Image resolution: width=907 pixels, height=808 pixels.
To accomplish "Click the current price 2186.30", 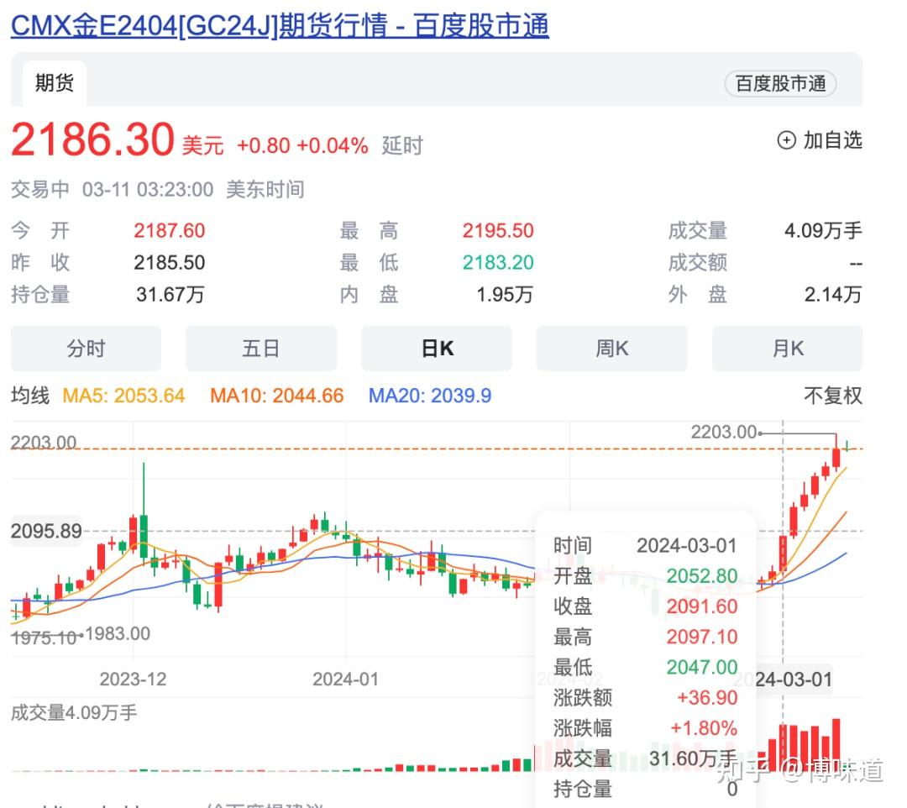I will [x=92, y=139].
